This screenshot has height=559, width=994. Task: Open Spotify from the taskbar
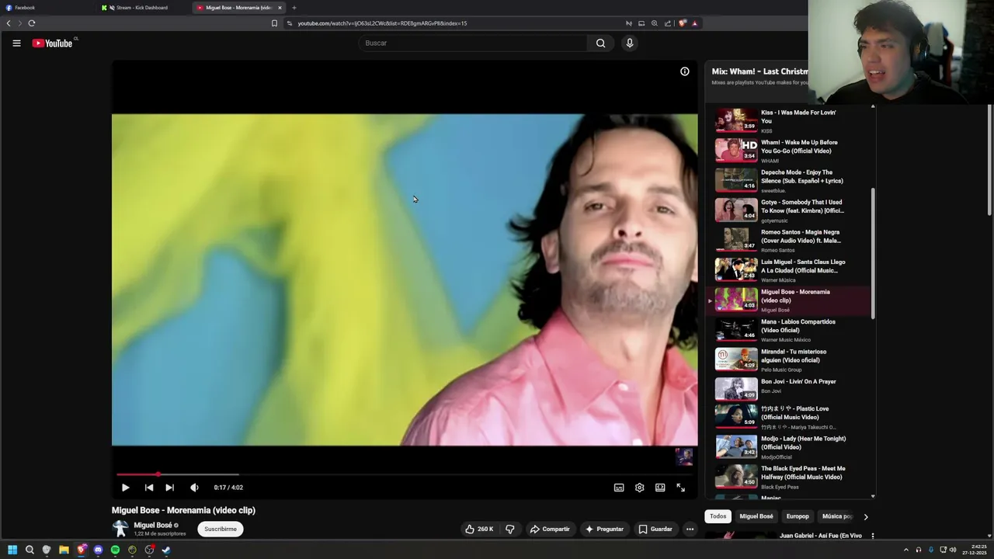click(x=115, y=550)
